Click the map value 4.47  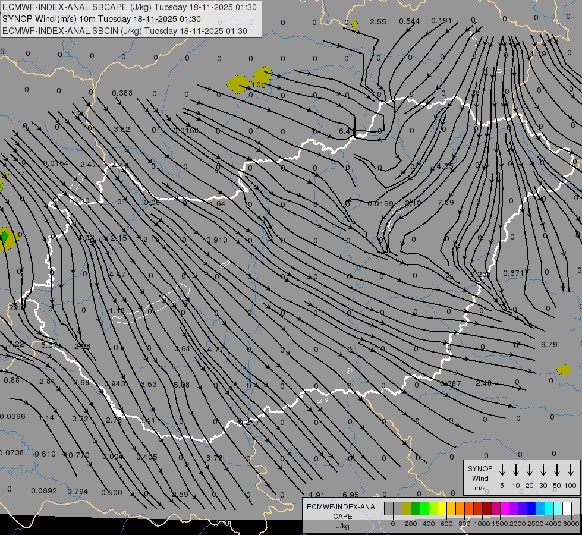(117, 275)
